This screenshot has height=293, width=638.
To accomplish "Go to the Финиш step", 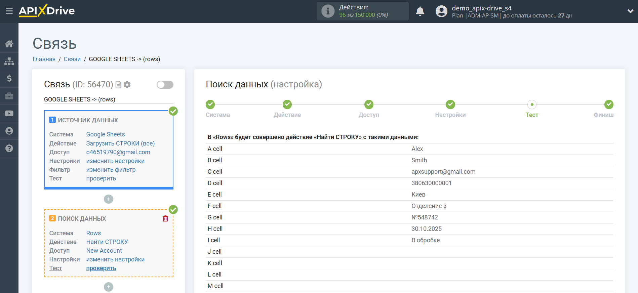I will pyautogui.click(x=608, y=104).
